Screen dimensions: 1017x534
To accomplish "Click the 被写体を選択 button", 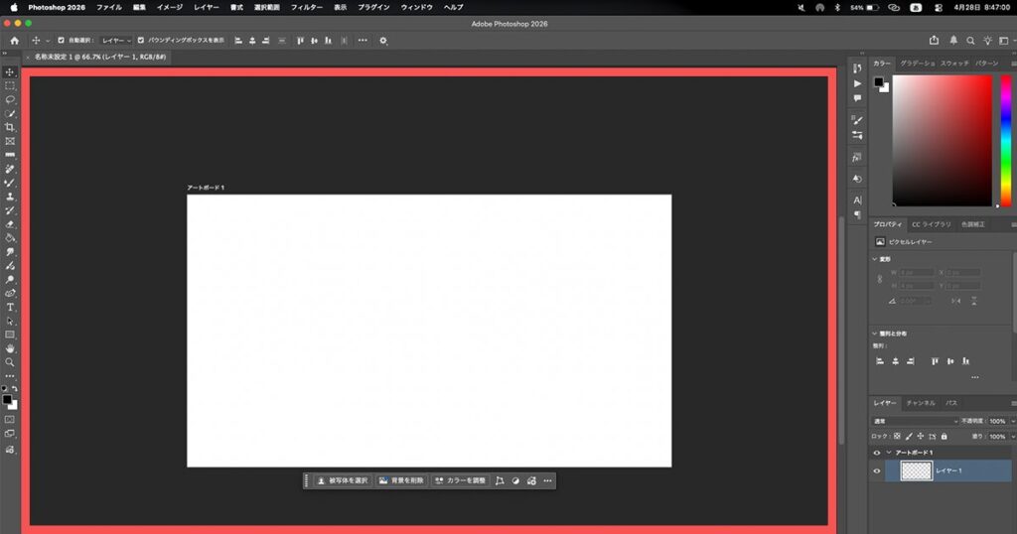I will [343, 480].
